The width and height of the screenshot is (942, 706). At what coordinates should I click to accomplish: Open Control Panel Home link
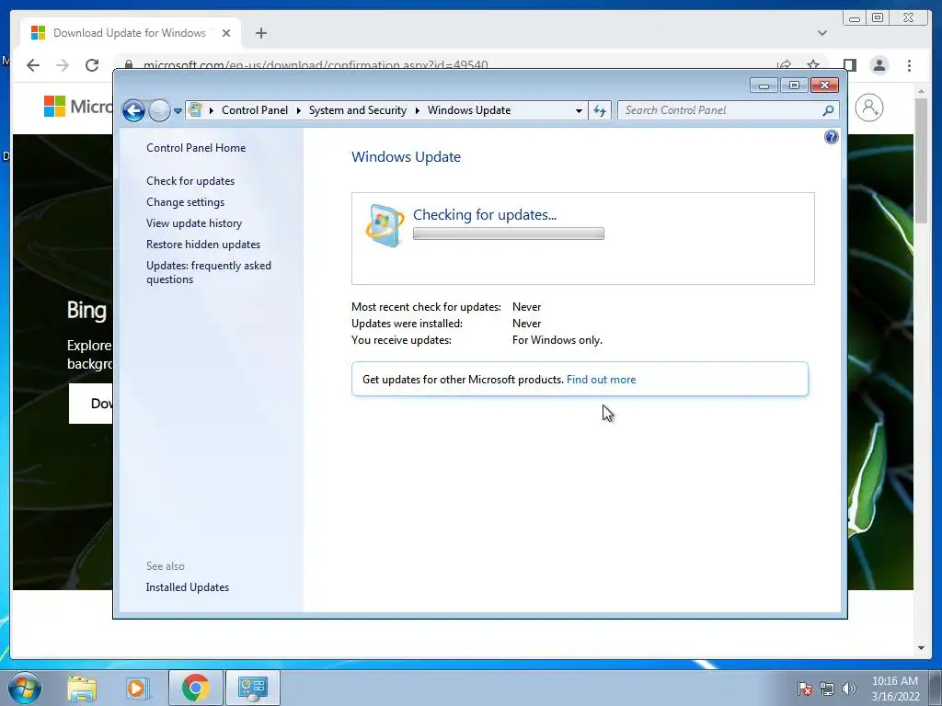(196, 148)
